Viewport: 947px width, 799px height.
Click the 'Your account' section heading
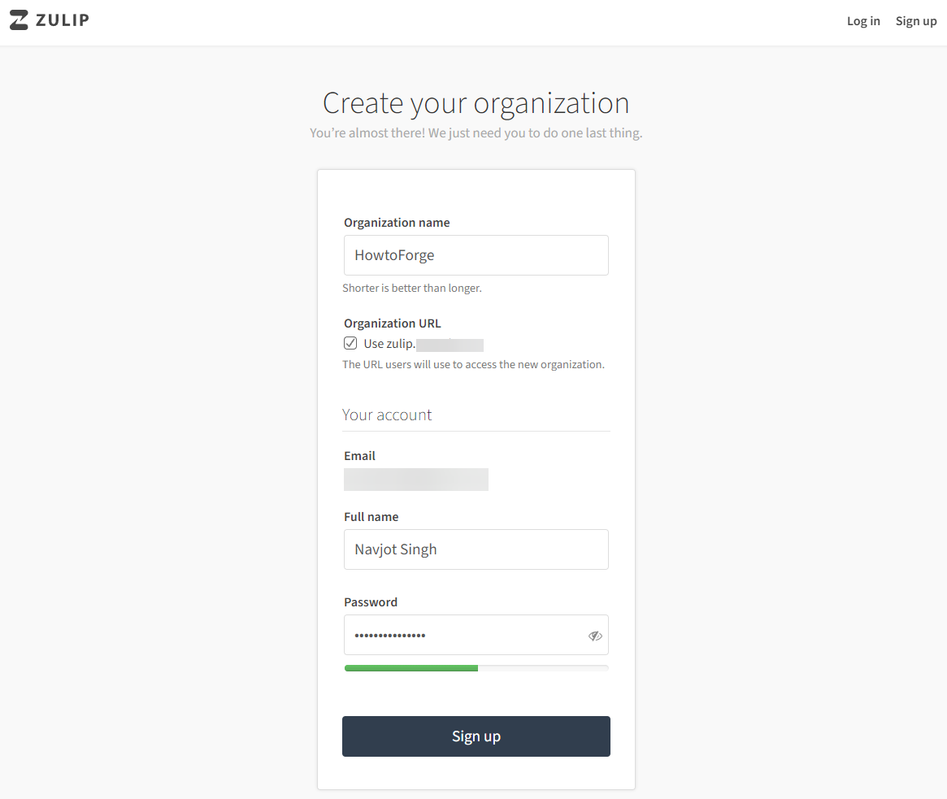(387, 415)
